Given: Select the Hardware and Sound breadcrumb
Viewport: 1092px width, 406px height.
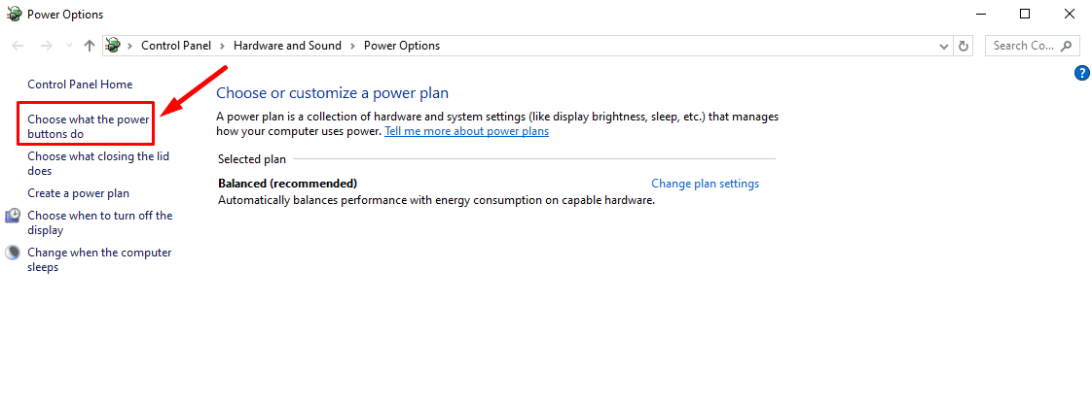Looking at the screenshot, I should click(286, 46).
